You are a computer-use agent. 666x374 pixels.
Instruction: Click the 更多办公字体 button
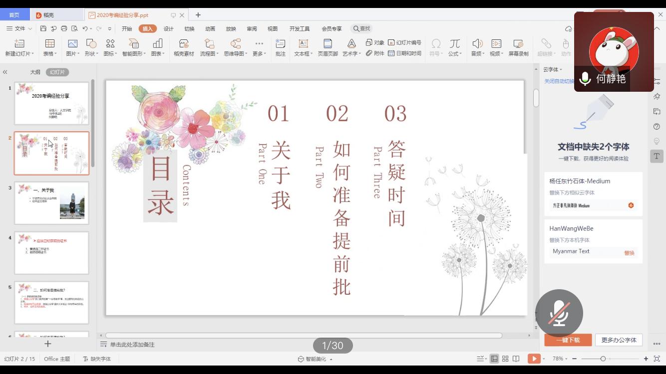619,340
